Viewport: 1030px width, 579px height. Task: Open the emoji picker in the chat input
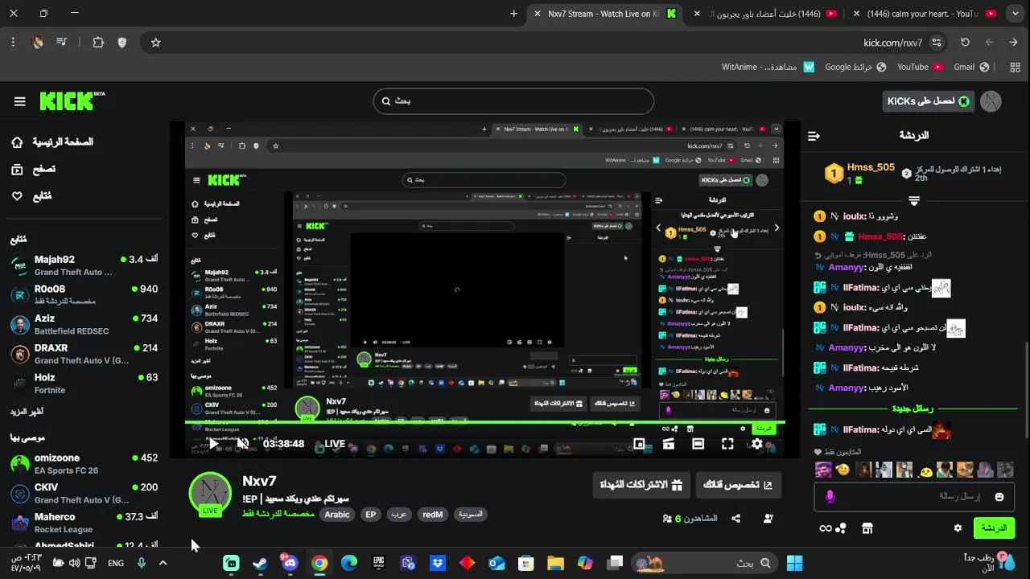pos(999,497)
